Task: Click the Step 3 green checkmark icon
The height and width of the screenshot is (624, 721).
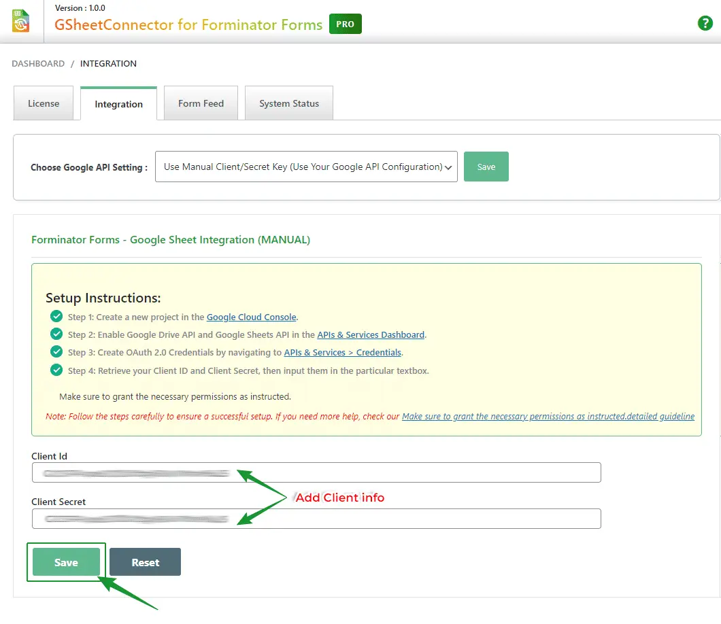Action: tap(56, 352)
